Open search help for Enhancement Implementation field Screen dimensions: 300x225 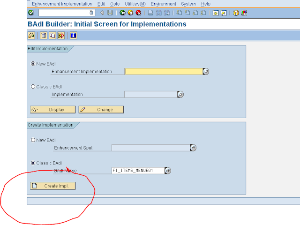click(x=206, y=71)
